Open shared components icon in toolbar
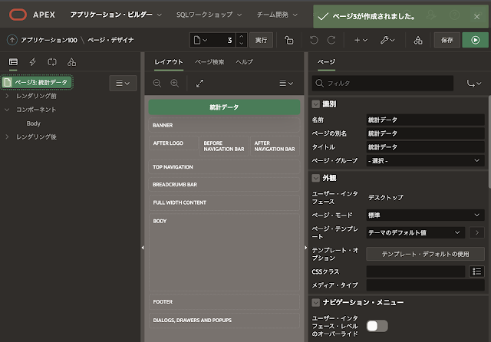Screen dimensions: 491x342 point(418,40)
